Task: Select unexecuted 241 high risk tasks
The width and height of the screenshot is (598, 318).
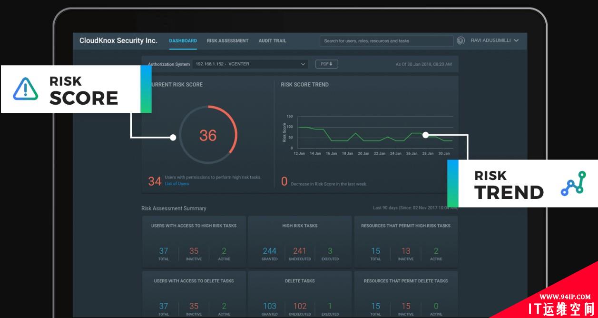Action: 300,251
